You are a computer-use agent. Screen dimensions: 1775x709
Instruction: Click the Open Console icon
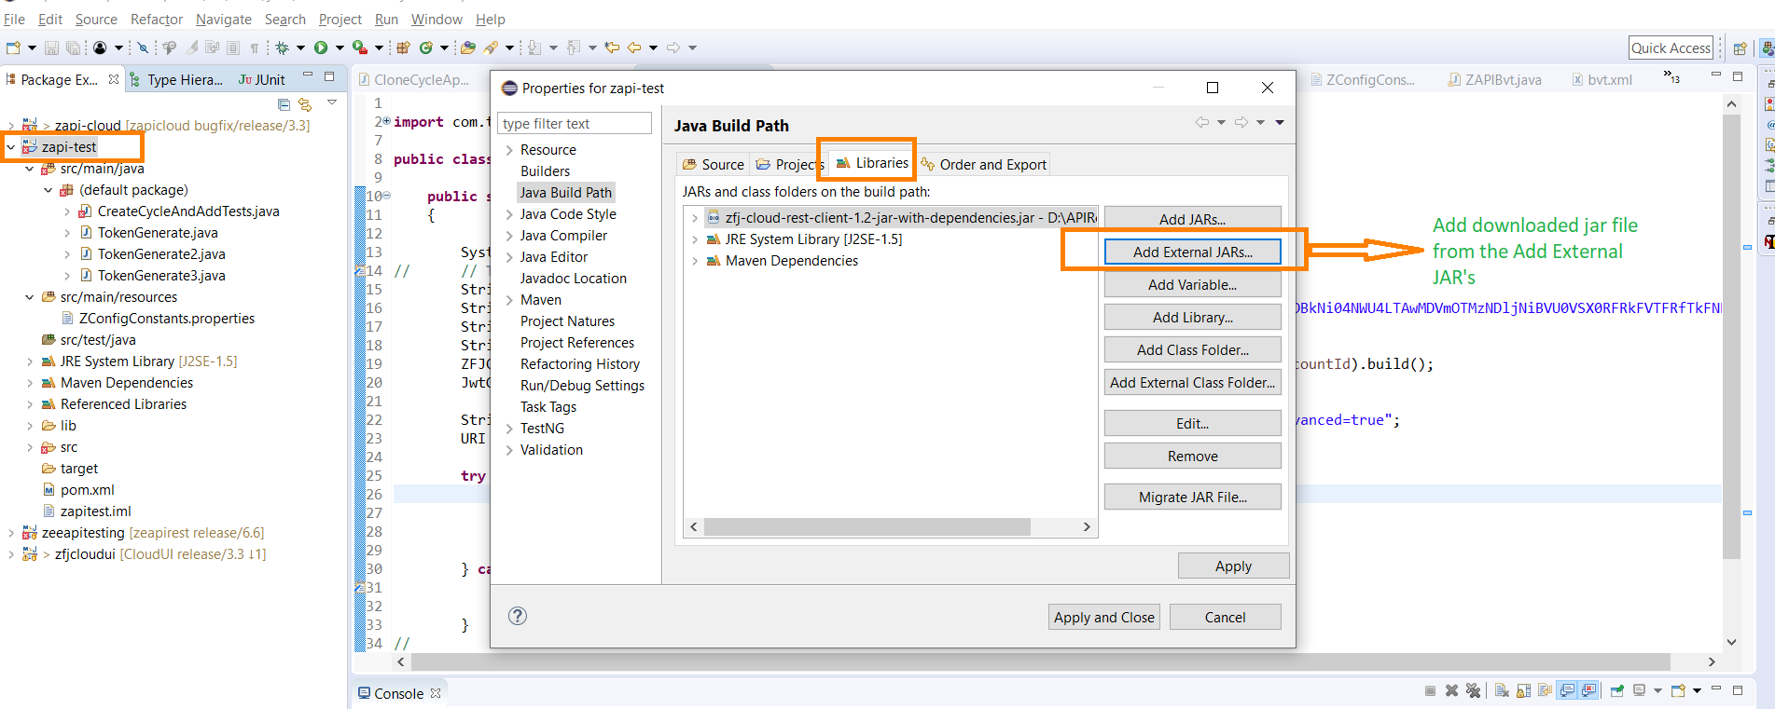[1678, 690]
